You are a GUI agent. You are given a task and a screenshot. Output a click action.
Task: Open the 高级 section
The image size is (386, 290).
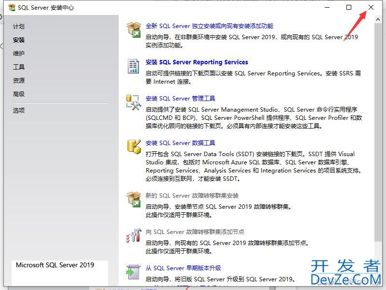coord(19,94)
